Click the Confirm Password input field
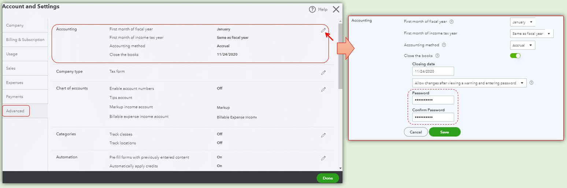567x188 pixels. [433, 117]
